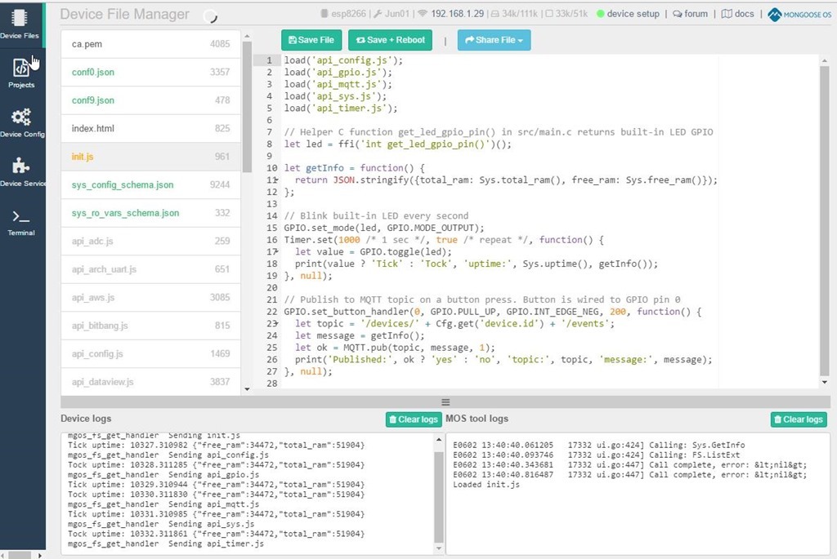
Task: Click the file list scroll-down arrow
Action: coord(248,389)
